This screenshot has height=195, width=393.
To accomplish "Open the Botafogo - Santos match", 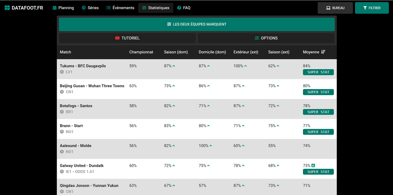I will click(x=76, y=106).
